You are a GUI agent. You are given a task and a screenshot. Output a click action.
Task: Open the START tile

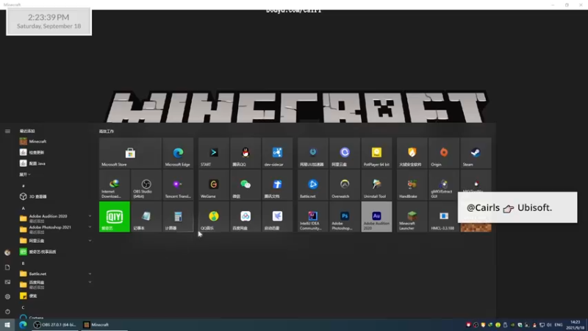(214, 153)
